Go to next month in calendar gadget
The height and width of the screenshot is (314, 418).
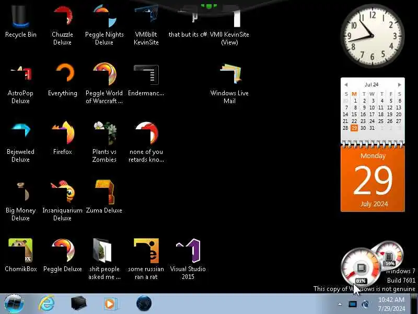(399, 85)
